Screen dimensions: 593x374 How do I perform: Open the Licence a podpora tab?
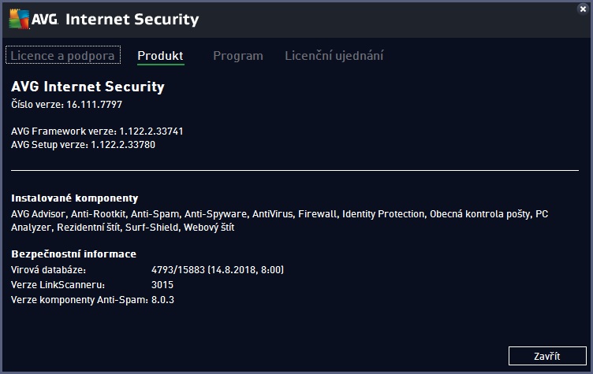63,56
